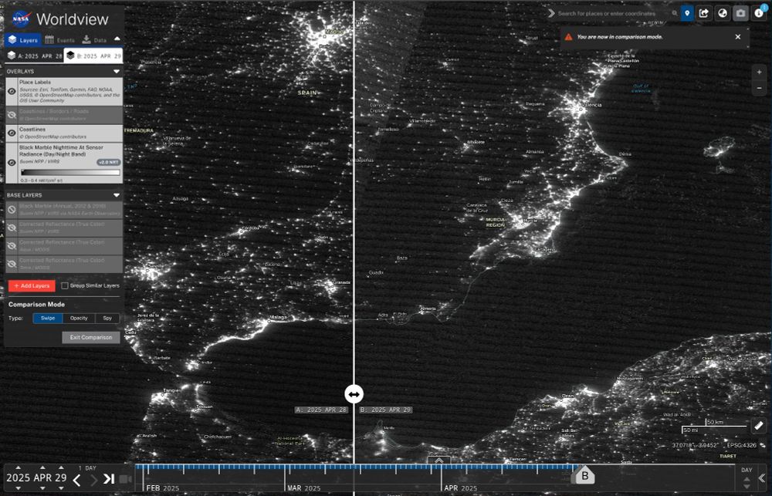The height and width of the screenshot is (496, 772).
Task: Zoom out on the map
Action: click(759, 88)
